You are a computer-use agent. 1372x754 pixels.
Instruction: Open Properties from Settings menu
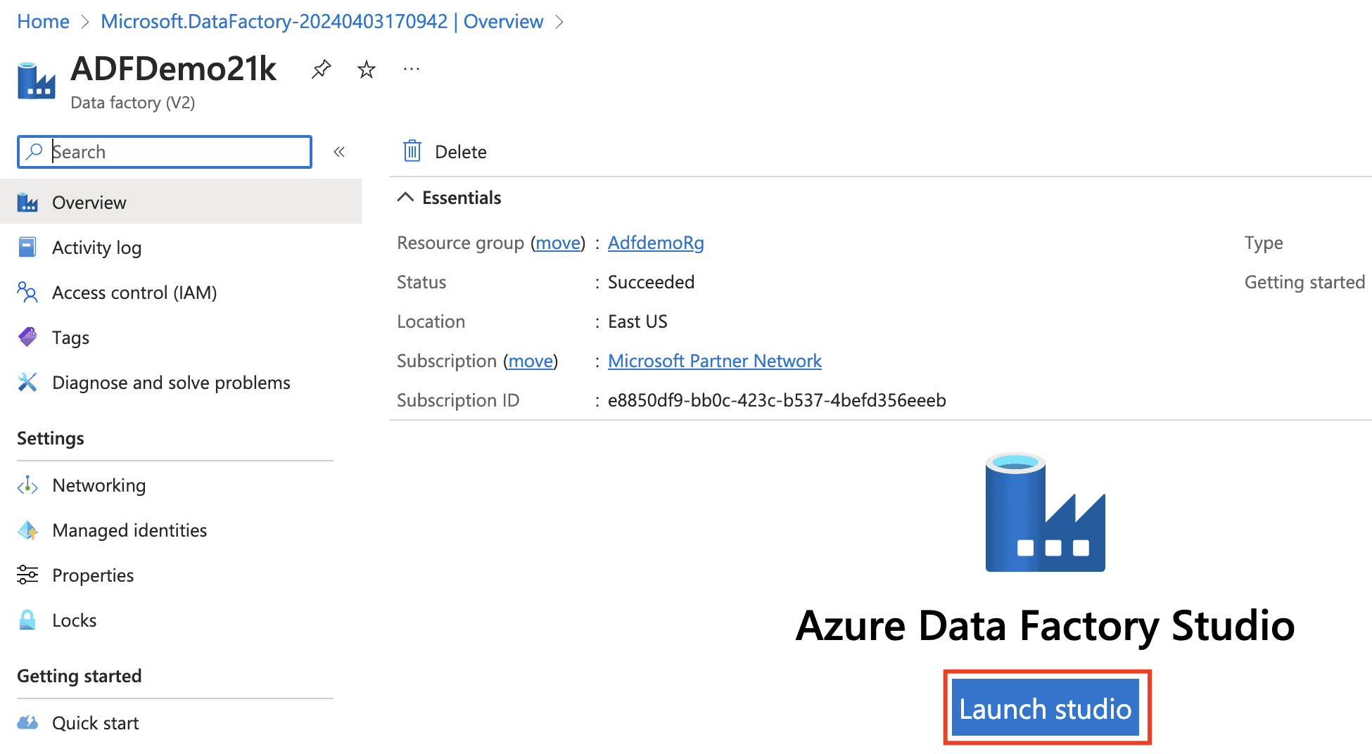93,575
